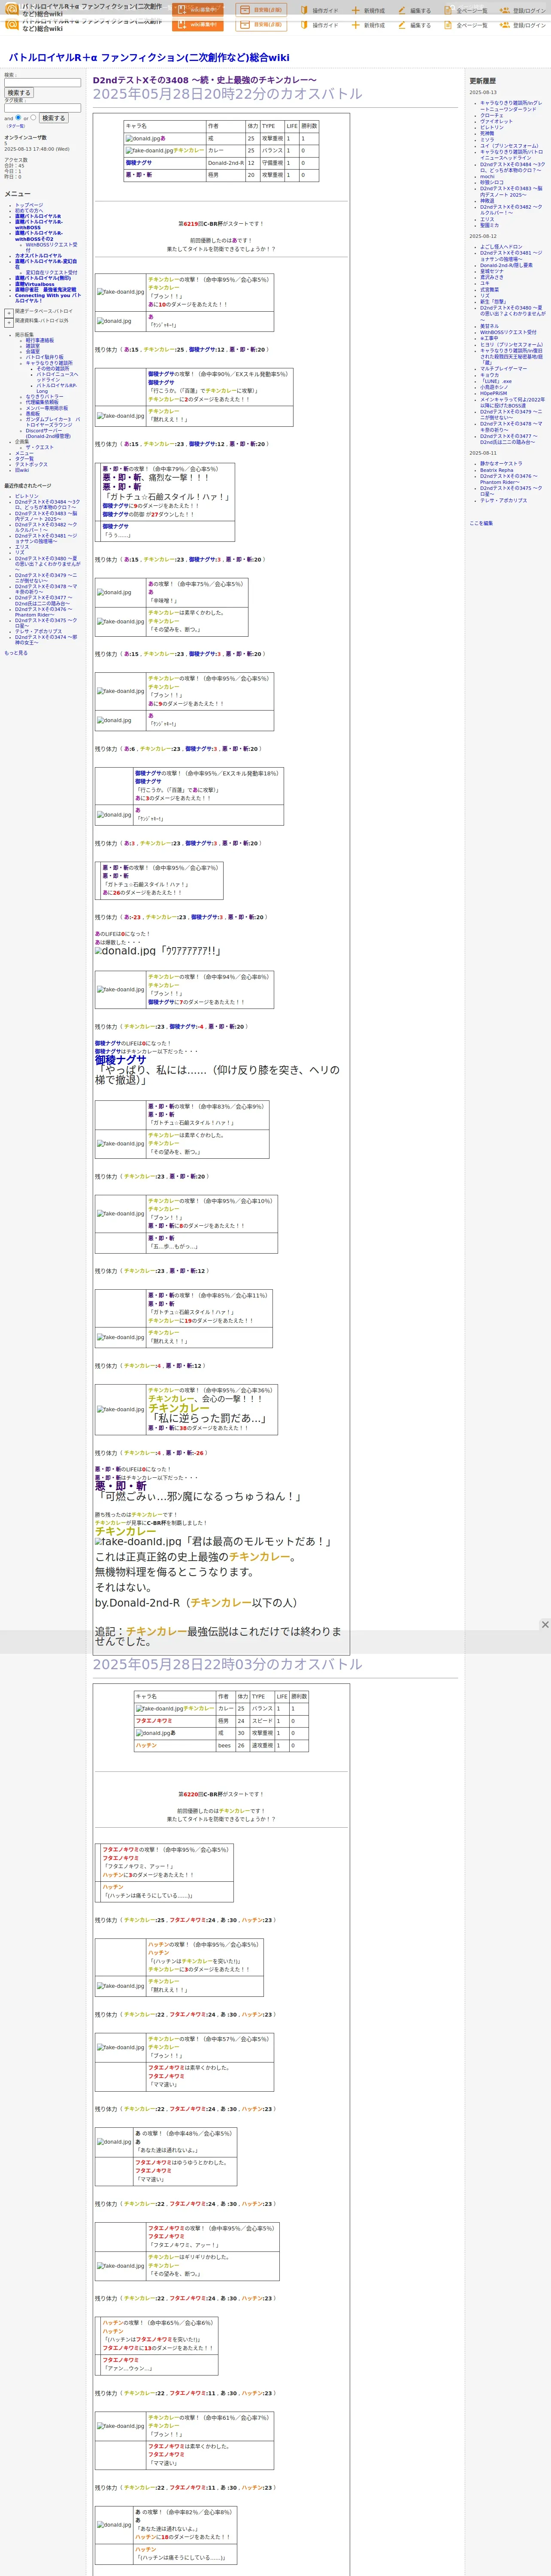This screenshot has height=2576, width=551.
Task: Open よごし怪人ヘドロン history link
Action: click(501, 247)
